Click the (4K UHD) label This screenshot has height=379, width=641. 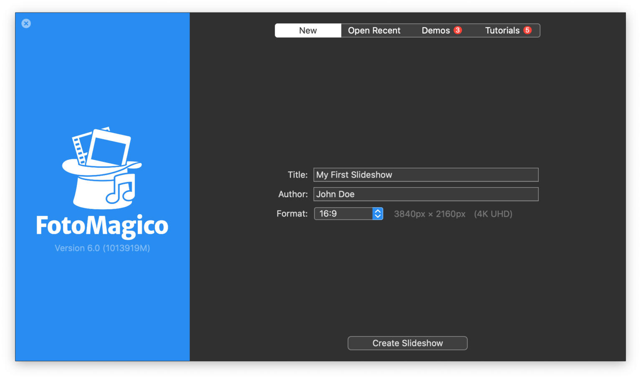pyautogui.click(x=493, y=214)
